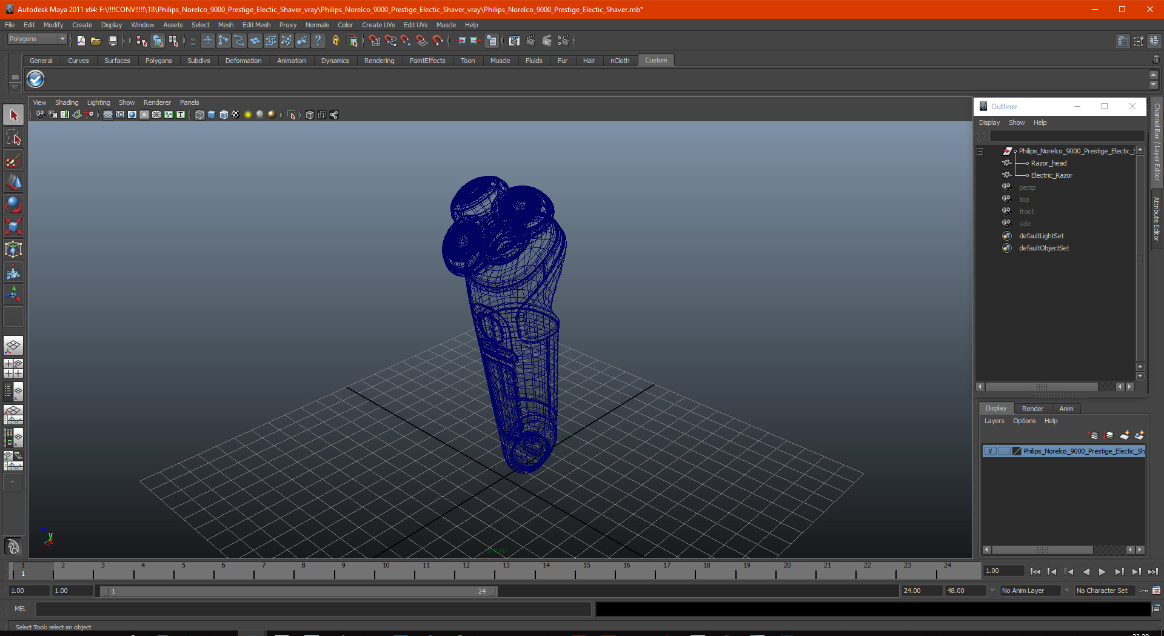Click the Show Manipulator tool

13,294
